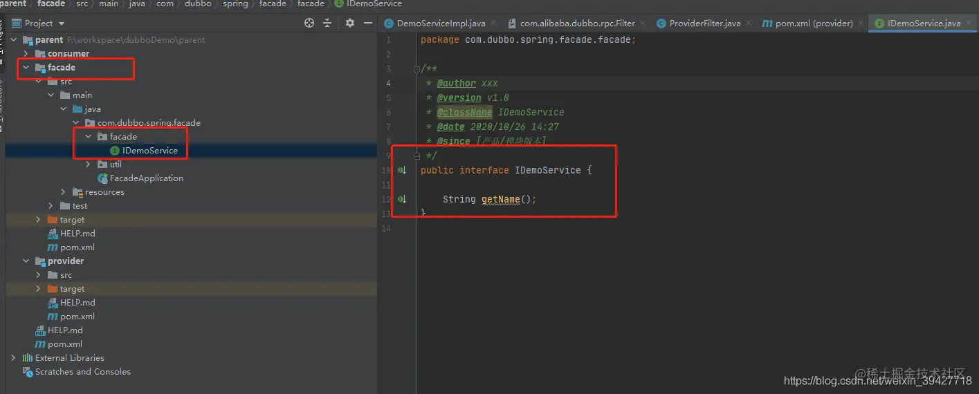Viewport: 979px width, 394px height.
Task: Click the FacadeApplication class icon in tree
Action: (102, 178)
